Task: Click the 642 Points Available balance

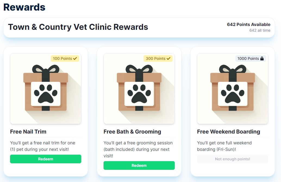Action: (x=249, y=24)
